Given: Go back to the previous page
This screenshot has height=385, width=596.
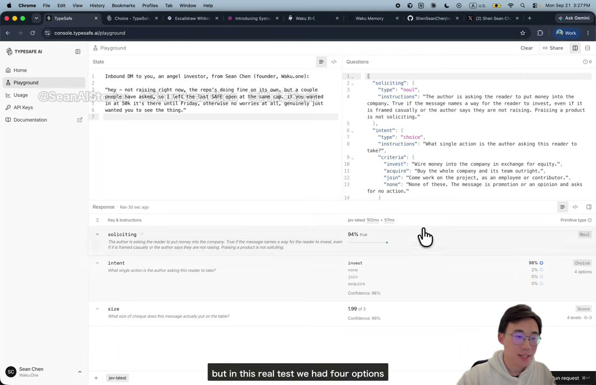Looking at the screenshot, I should click(8, 33).
